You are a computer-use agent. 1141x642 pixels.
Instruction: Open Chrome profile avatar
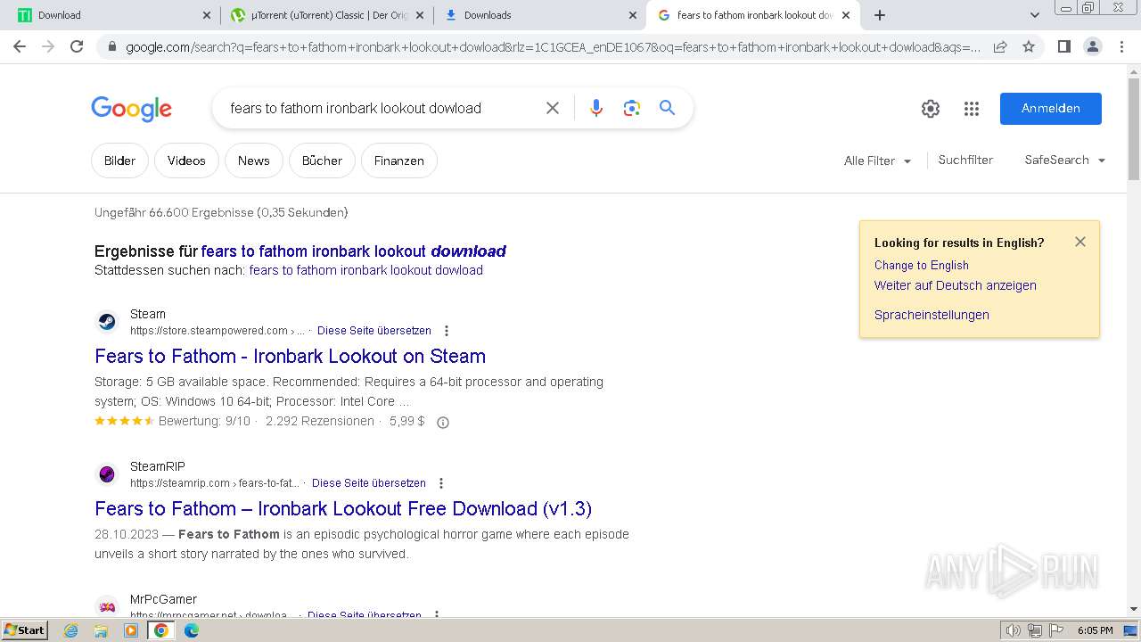point(1092,46)
